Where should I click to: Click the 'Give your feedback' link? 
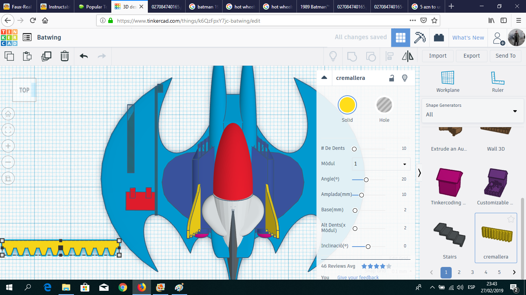click(x=358, y=277)
